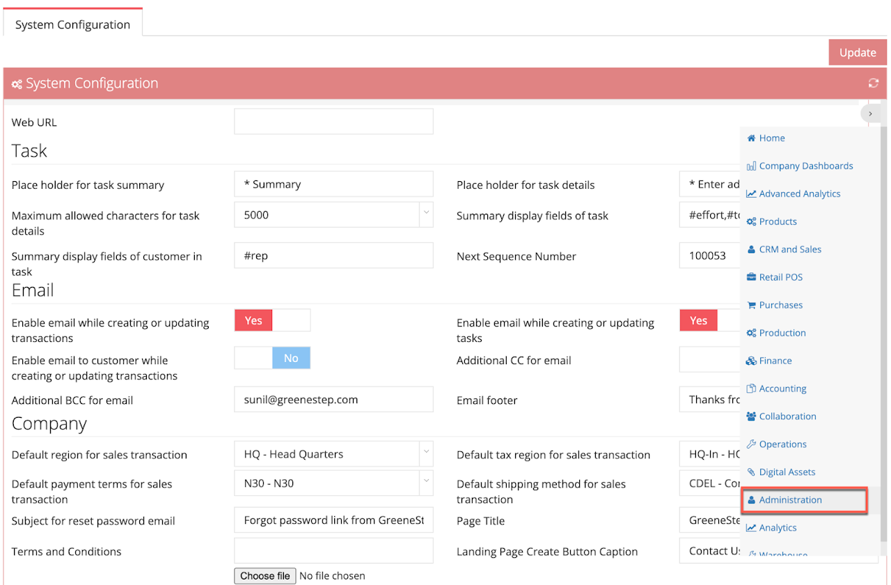
Task: Click the Digital Assets paperclip icon
Action: tap(751, 472)
